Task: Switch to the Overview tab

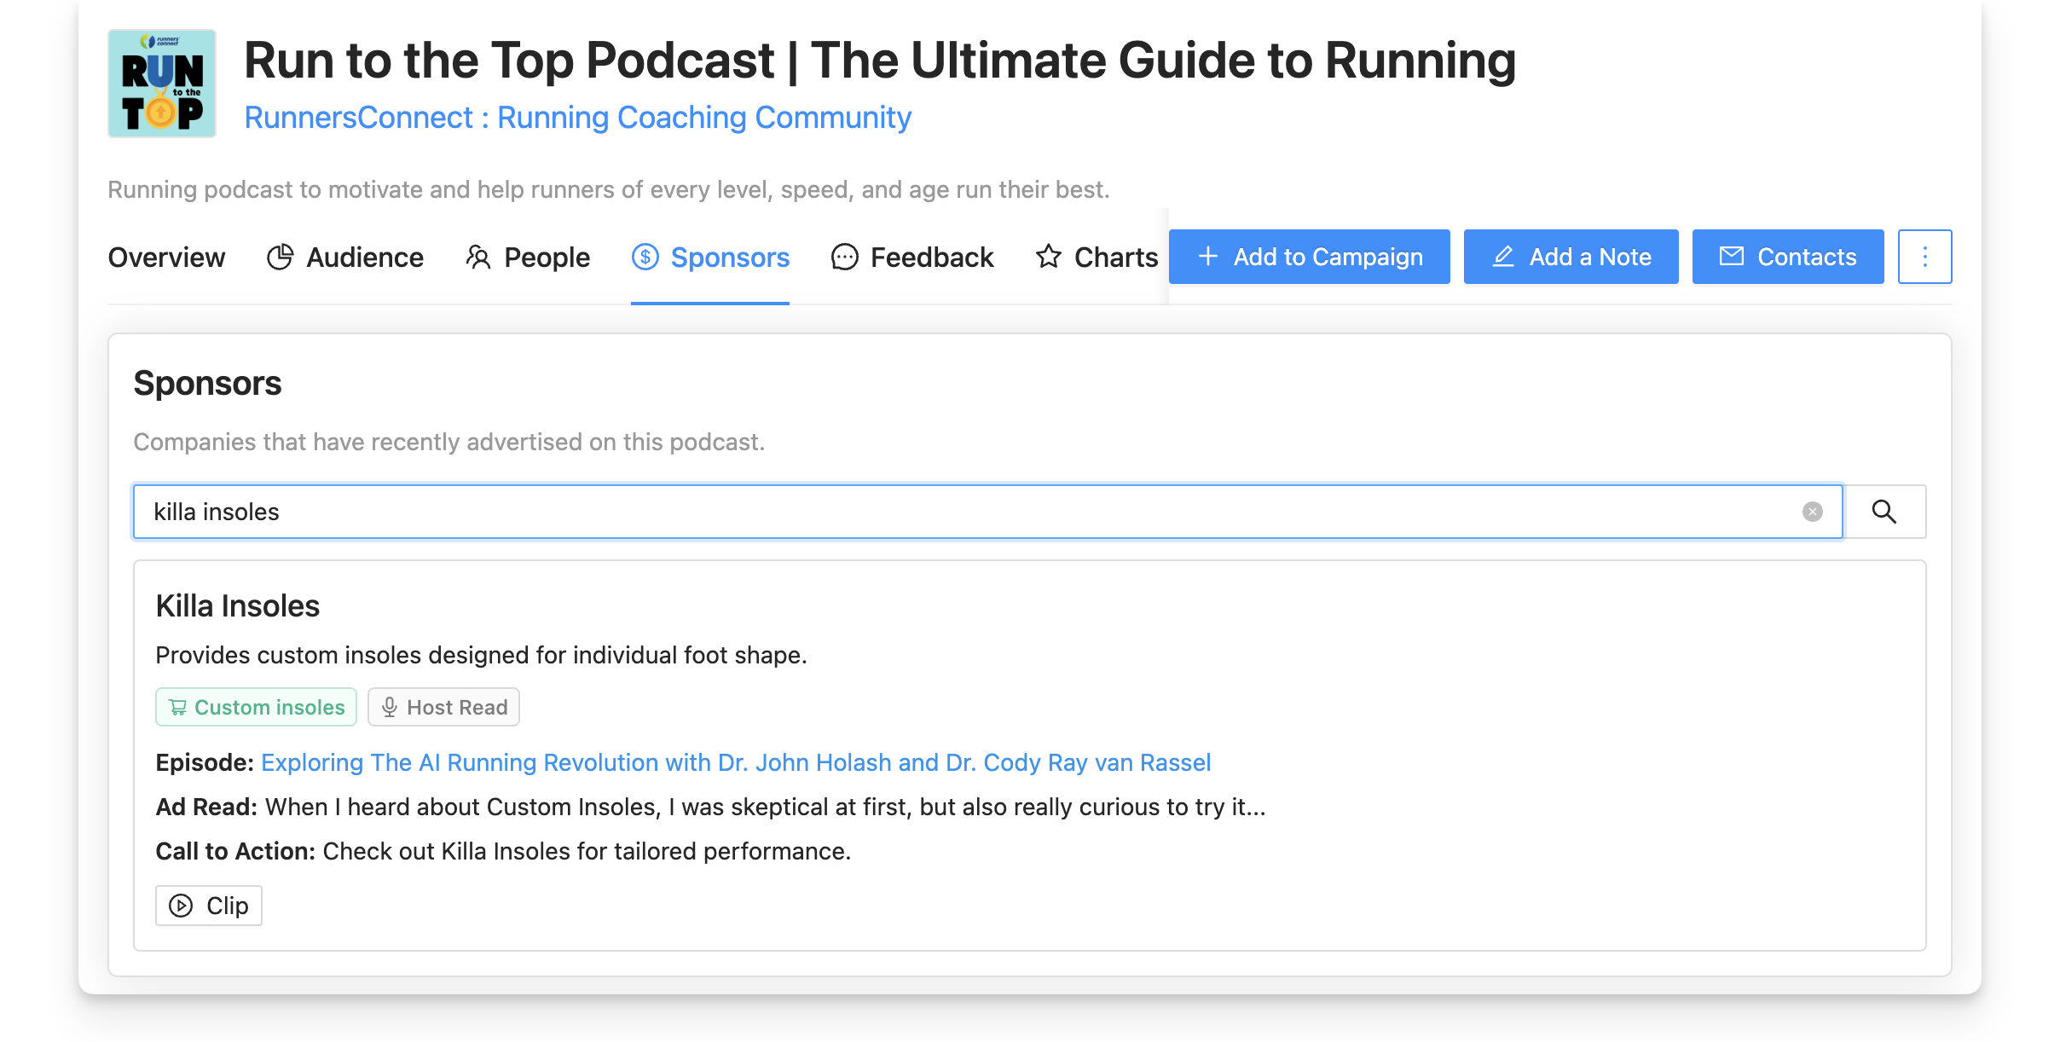Action: click(166, 257)
